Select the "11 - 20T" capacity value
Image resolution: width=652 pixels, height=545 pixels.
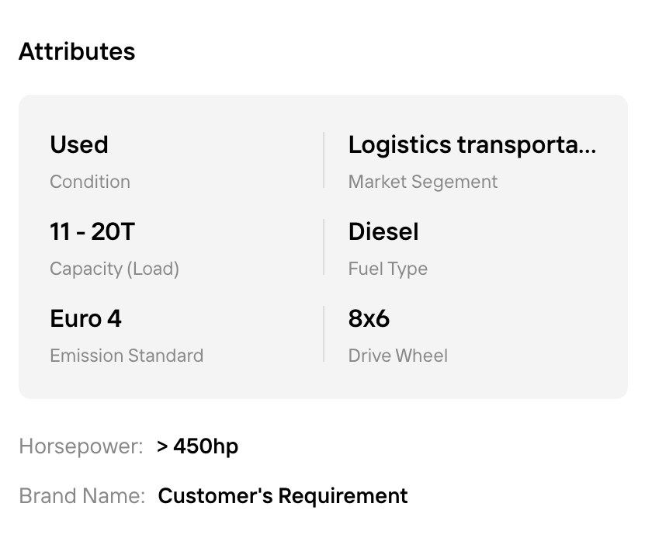[x=92, y=231]
